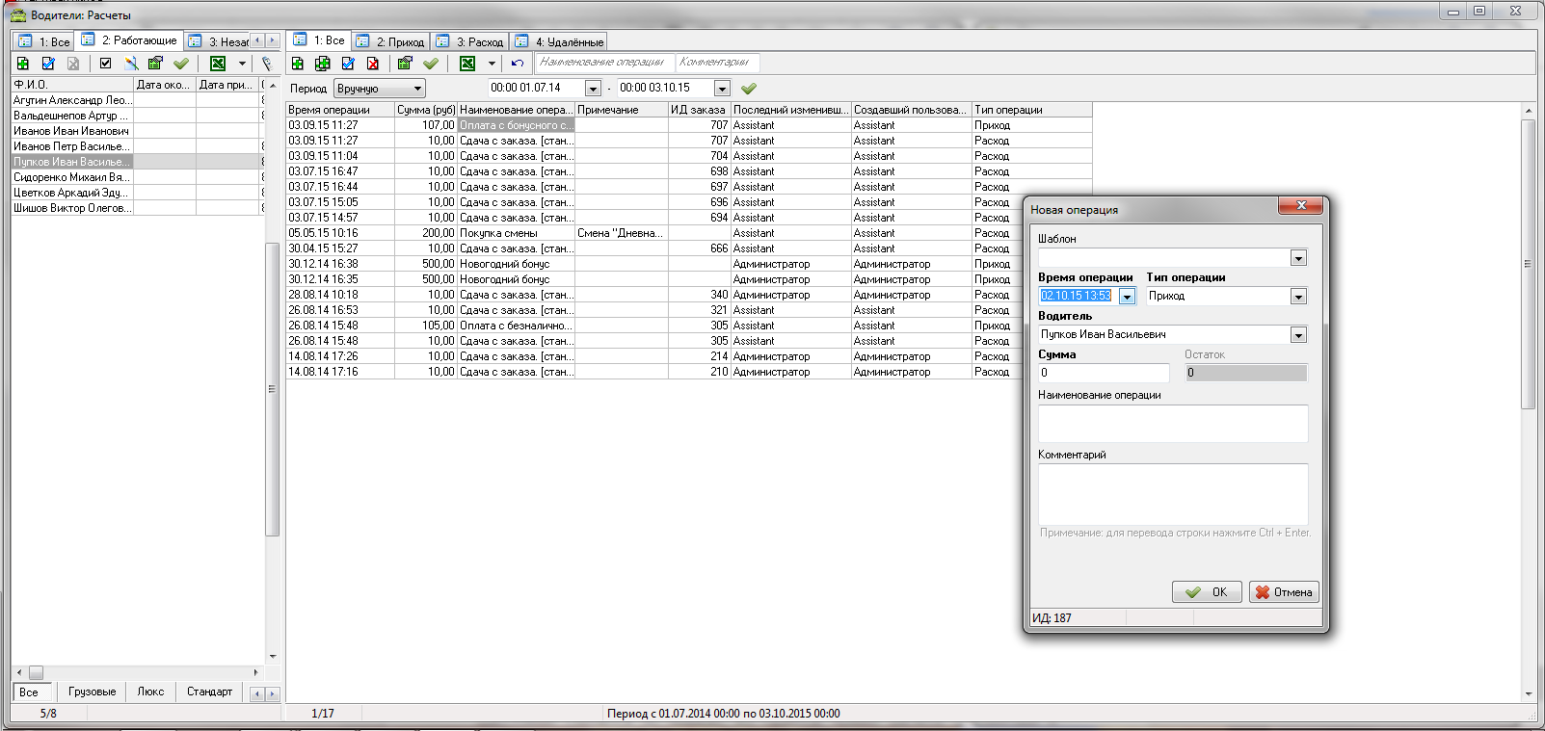The height and width of the screenshot is (731, 1545).
Task: Click pencil edit icon in drivers toolbar
Action: (131, 64)
